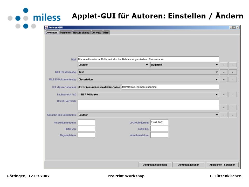Click the Titel field label
The image size is (249, 187).
74,59
